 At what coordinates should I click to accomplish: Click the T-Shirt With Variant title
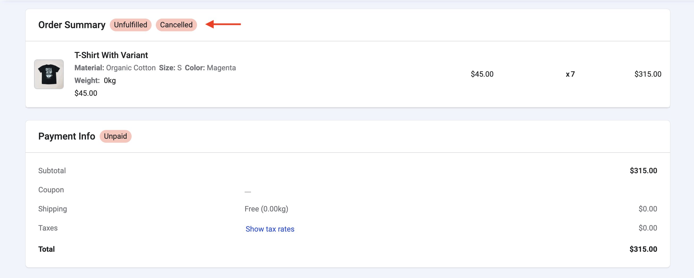111,55
